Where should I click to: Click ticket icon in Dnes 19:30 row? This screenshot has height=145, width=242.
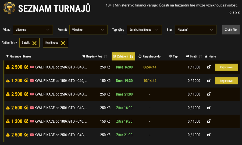32,81
